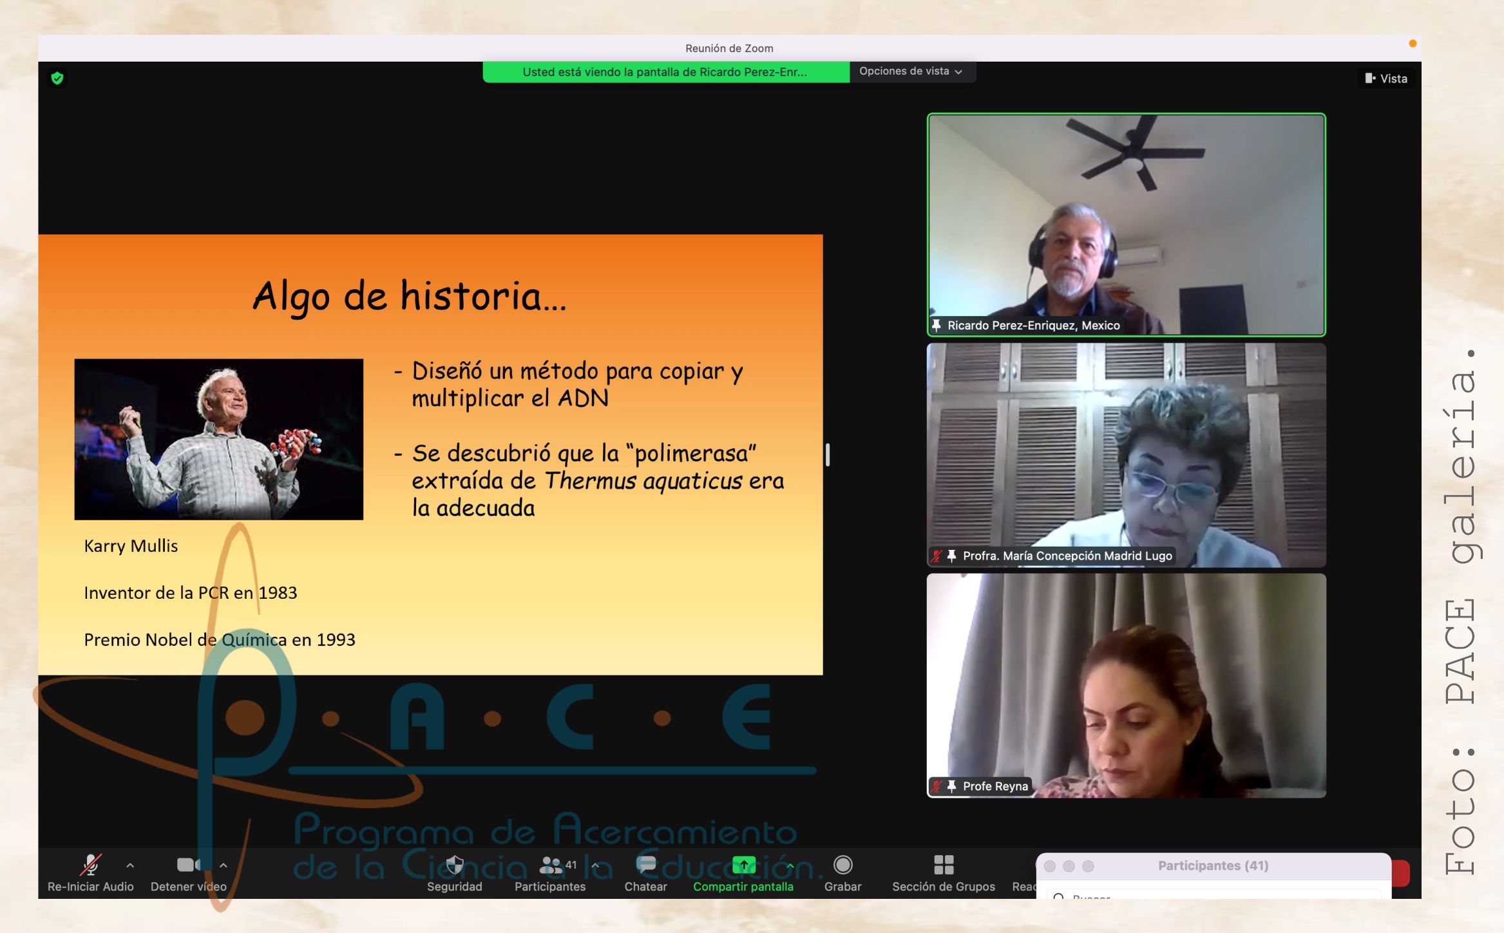Click name label 'Ricardo Perez-Enriquez, Mexico'
Screen dimensions: 1504x933
(1034, 325)
